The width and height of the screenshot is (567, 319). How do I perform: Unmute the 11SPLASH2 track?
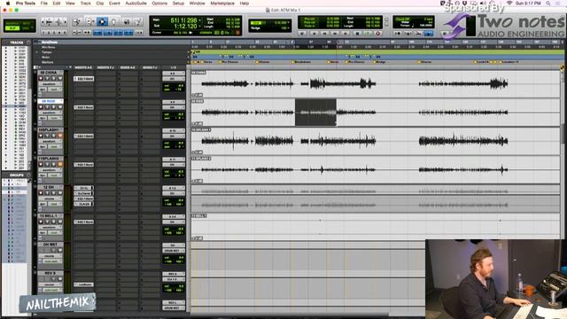(60, 164)
